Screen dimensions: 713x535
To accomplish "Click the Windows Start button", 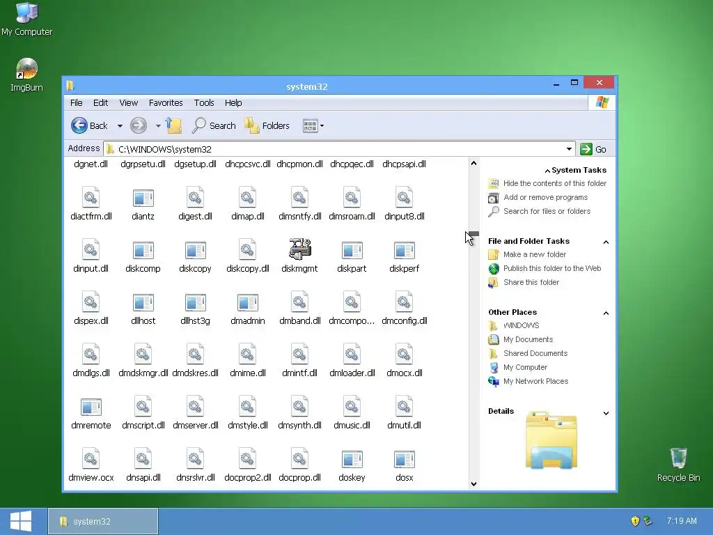I will click(x=20, y=521).
